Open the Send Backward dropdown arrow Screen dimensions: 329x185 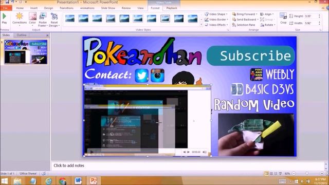[x=258, y=20]
